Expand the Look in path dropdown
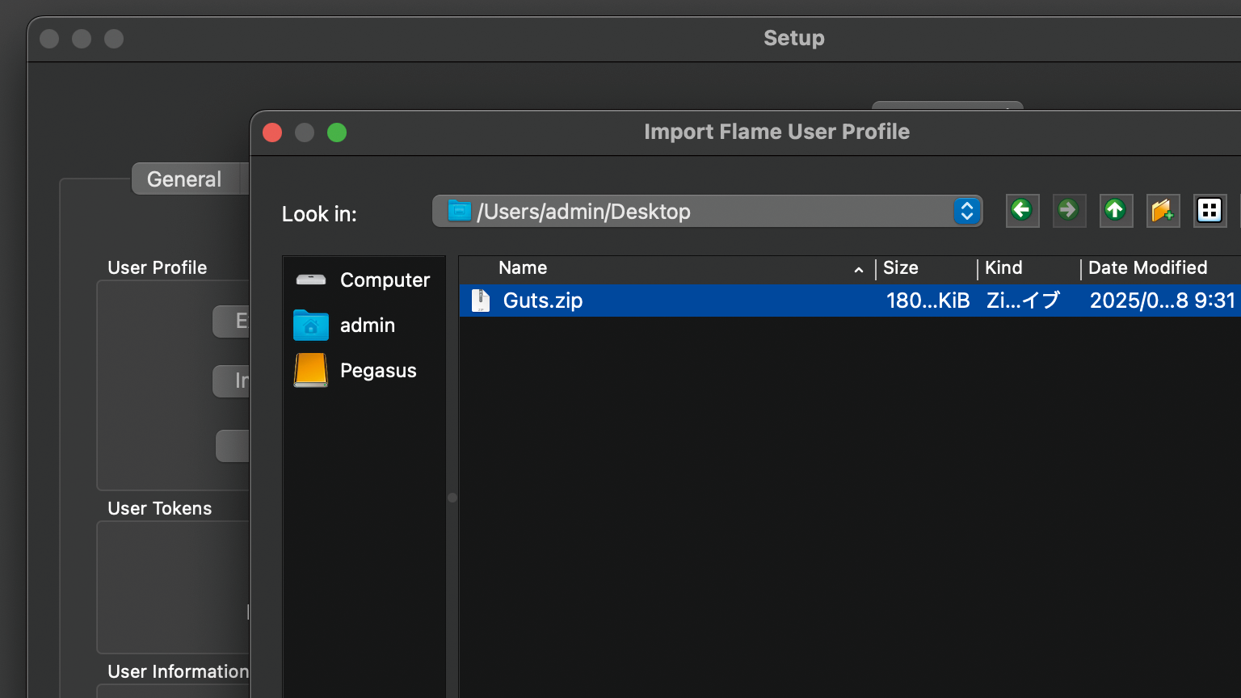Viewport: 1241px width, 698px height. [966, 212]
